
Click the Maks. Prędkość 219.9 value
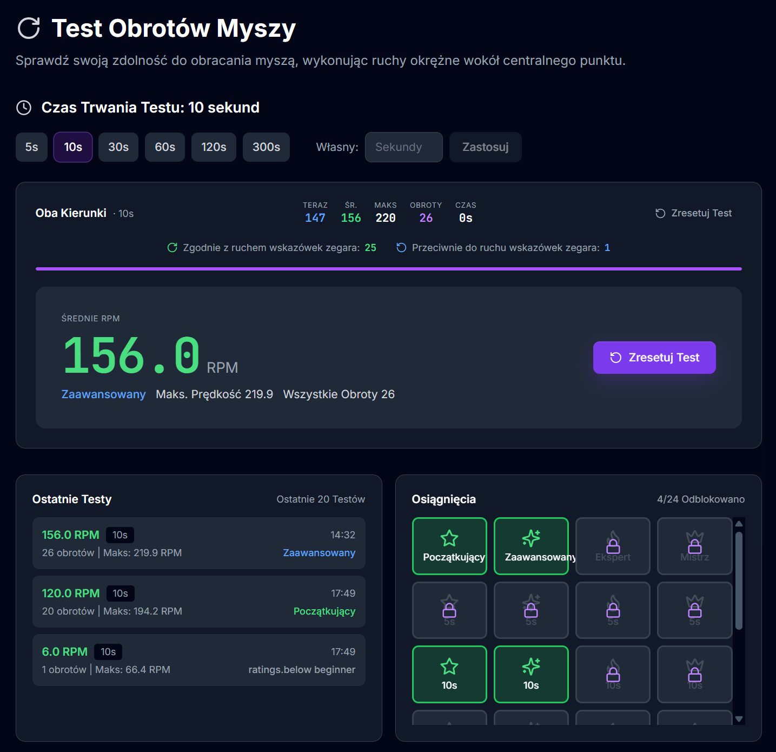(214, 394)
